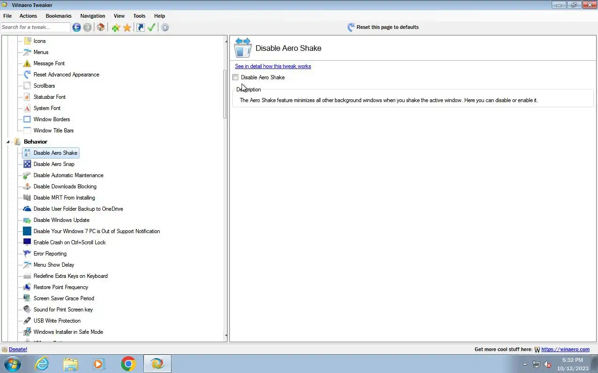Open the View menu
This screenshot has height=373, width=598.
click(119, 16)
